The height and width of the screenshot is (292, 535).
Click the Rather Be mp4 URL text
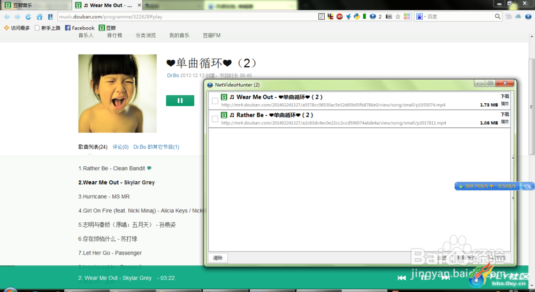(x=333, y=123)
